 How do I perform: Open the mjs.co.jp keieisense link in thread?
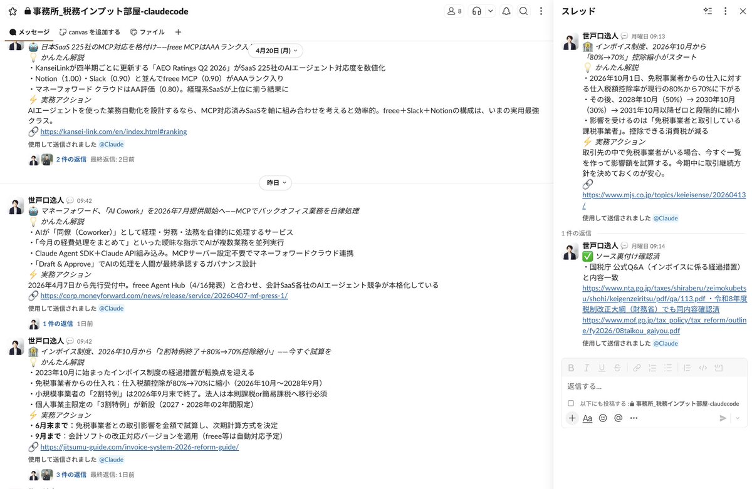[x=664, y=200]
